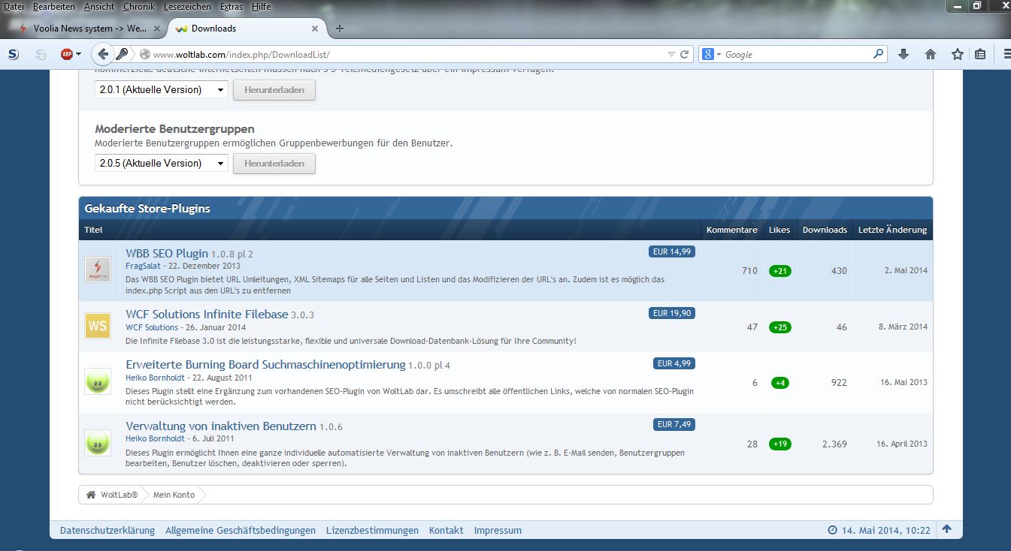Click Herunterladen for Moderierte Benutzergruppen

274,164
